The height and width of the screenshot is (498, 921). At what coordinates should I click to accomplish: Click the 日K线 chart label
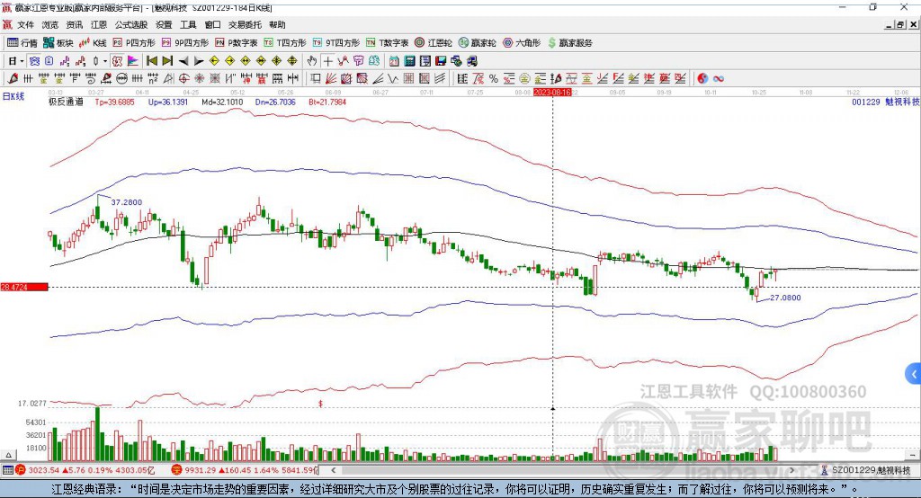13,96
